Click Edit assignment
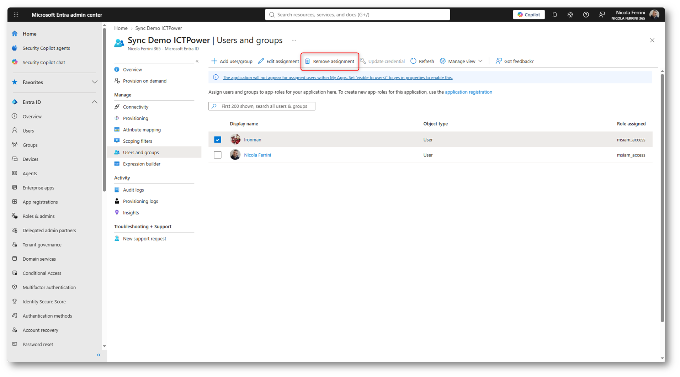 pos(278,61)
